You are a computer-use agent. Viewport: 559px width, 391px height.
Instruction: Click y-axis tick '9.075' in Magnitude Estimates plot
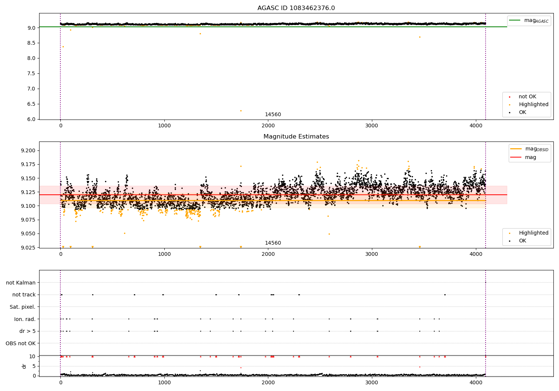[x=28, y=220]
